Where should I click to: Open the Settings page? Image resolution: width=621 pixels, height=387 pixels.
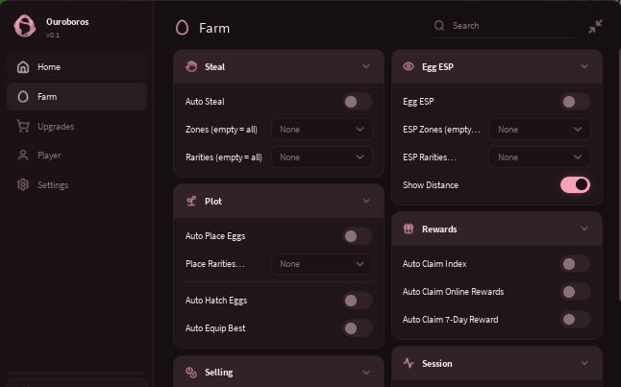(x=77, y=184)
